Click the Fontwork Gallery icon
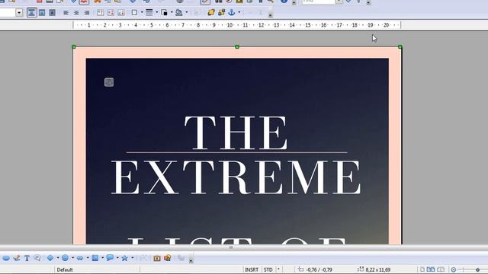The height and width of the screenshot is (274, 488). [x=157, y=258]
